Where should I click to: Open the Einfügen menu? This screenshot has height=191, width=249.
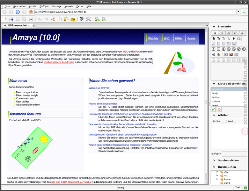(44, 6)
